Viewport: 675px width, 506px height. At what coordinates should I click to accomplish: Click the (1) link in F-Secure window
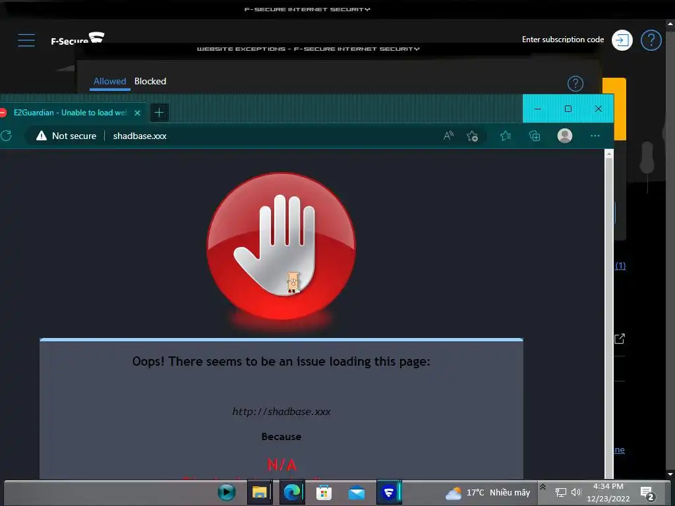pos(620,266)
